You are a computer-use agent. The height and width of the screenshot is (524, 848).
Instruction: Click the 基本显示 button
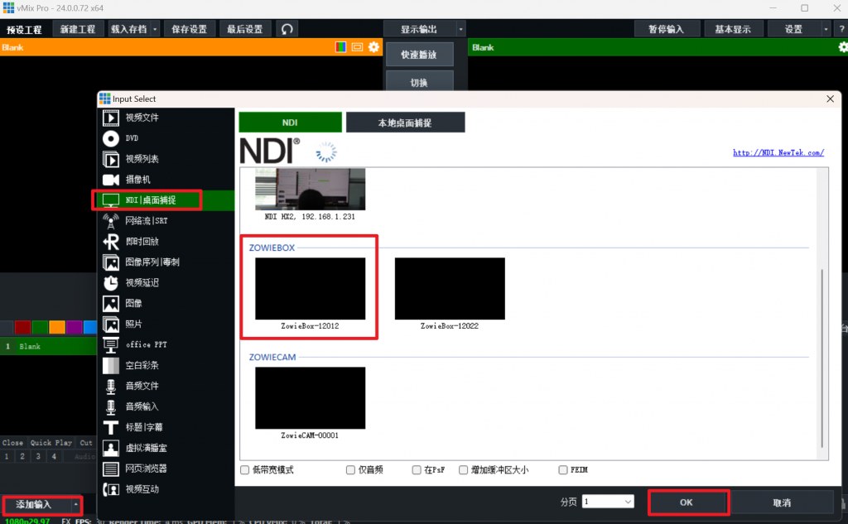point(734,29)
